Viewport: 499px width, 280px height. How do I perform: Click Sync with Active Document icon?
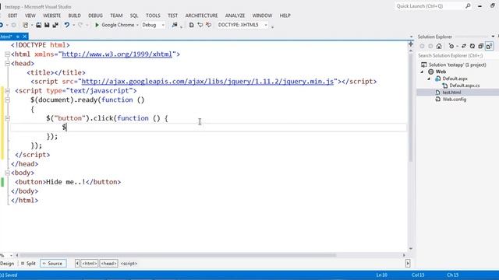464,47
